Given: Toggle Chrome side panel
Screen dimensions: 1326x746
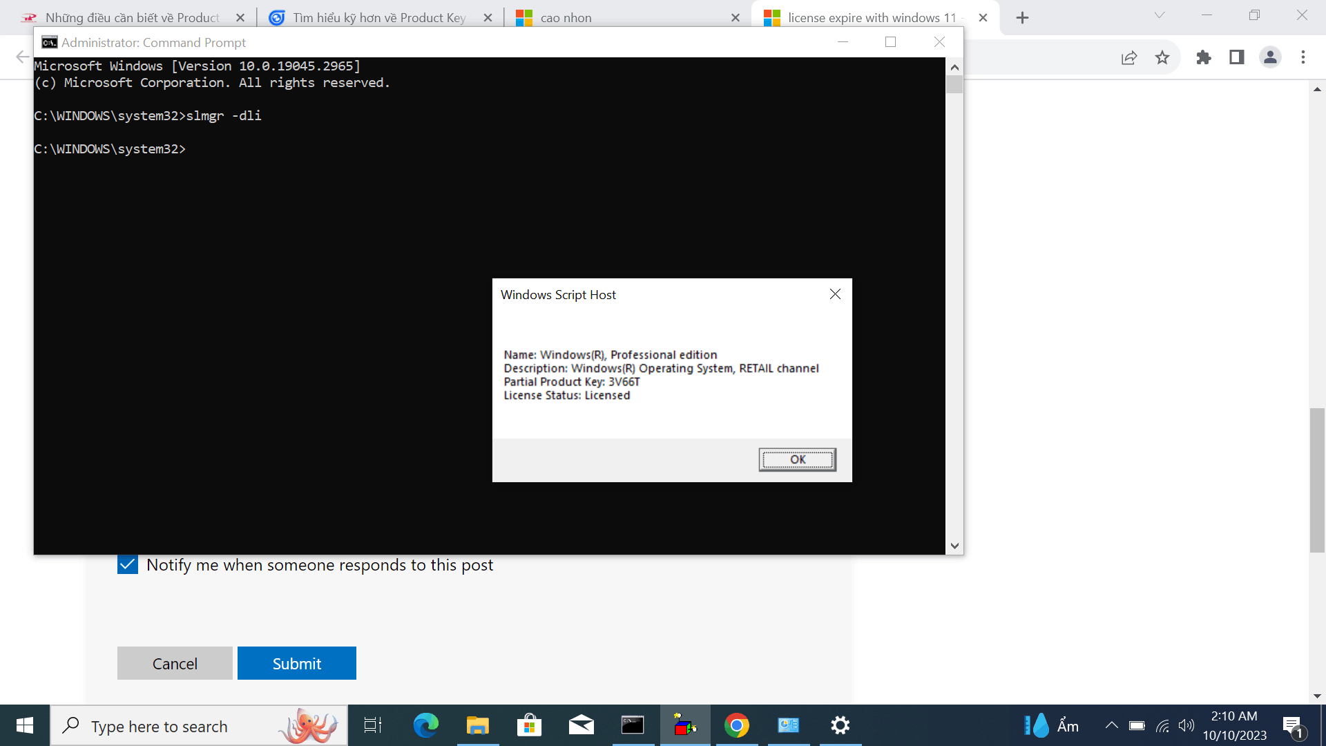Looking at the screenshot, I should pyautogui.click(x=1237, y=57).
